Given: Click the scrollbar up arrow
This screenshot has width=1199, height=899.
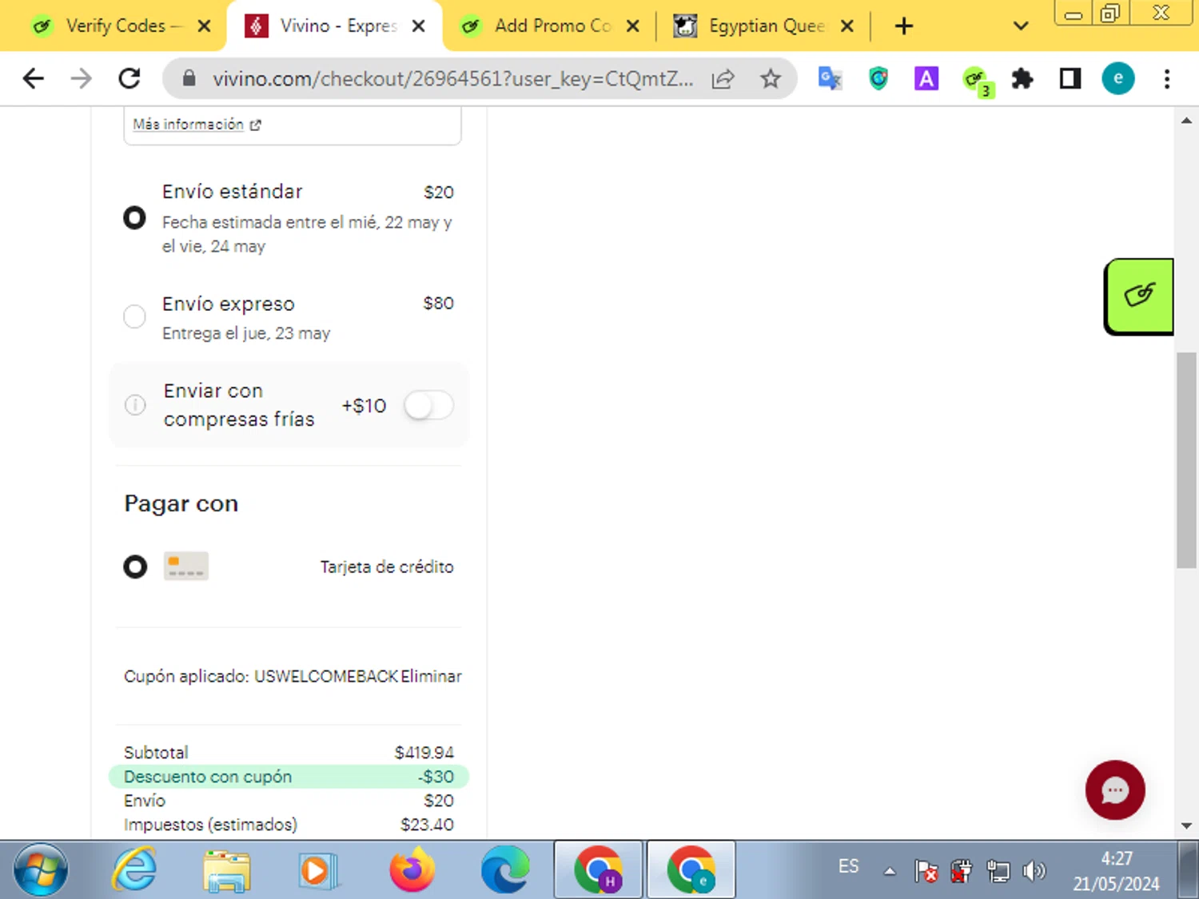Looking at the screenshot, I should point(1186,121).
